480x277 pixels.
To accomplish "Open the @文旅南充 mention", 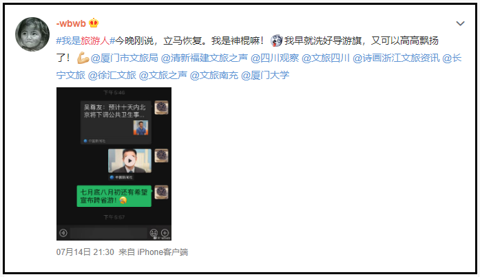I will pos(214,75).
